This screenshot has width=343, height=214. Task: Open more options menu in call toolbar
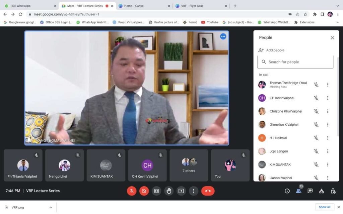click(194, 191)
